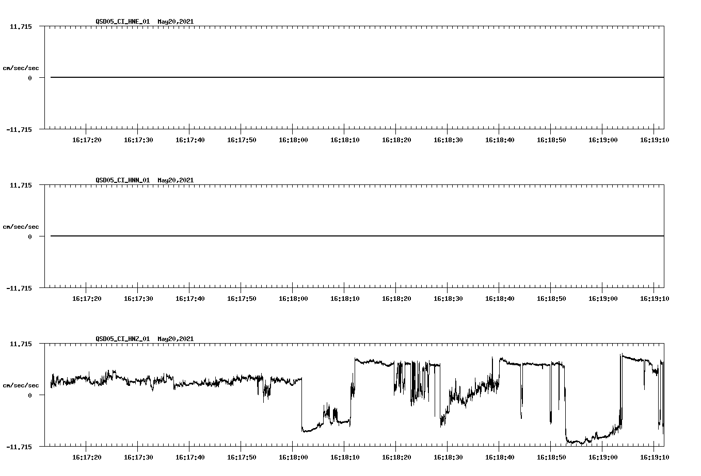Screen dimensions: 701x476
Task: Click the cm/sec/sec label of the middle trace
Action: point(21,226)
